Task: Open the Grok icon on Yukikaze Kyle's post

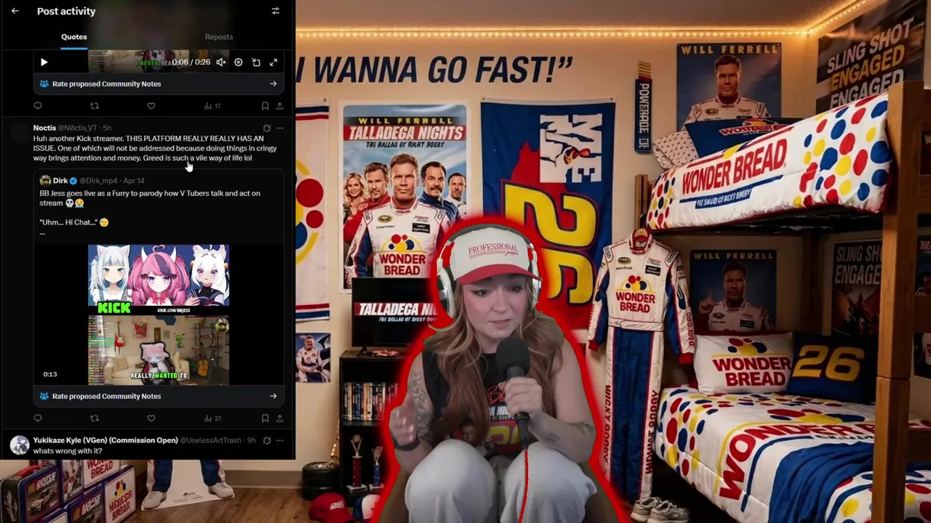Action: click(267, 440)
